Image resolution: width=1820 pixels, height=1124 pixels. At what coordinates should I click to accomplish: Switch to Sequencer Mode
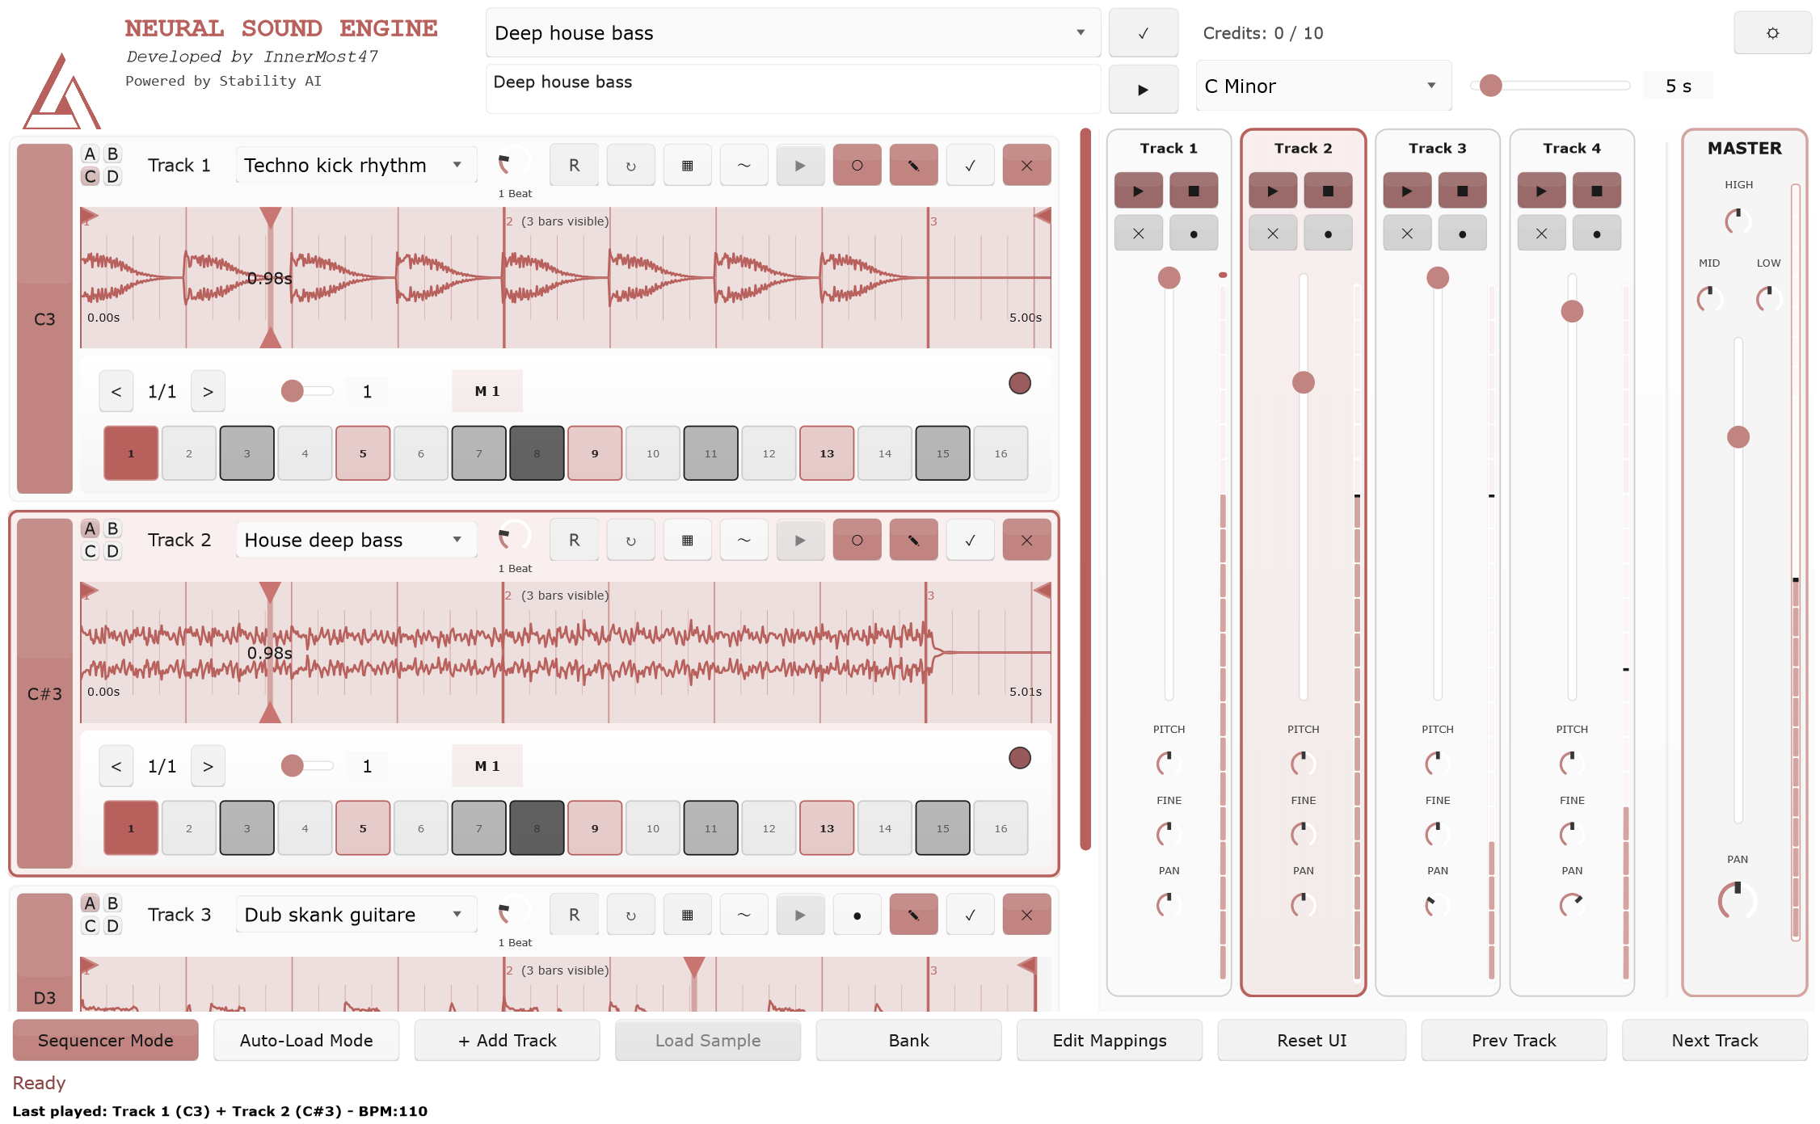pos(105,1040)
